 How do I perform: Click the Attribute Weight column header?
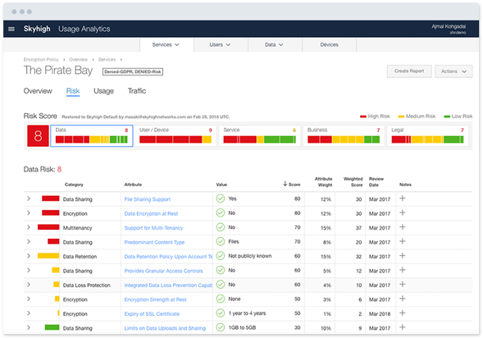[x=323, y=182]
